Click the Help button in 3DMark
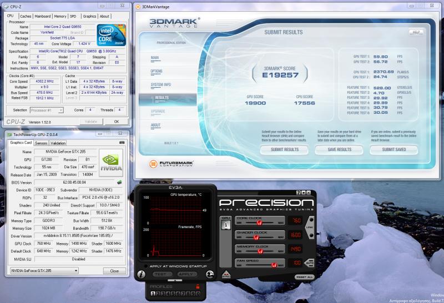The image size is (444, 303). tap(416, 32)
